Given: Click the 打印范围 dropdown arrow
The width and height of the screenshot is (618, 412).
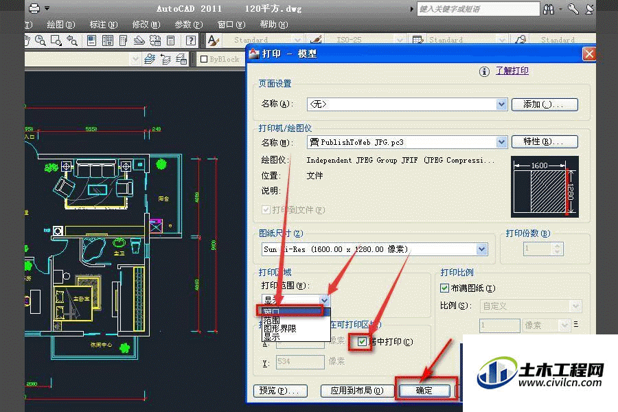Looking at the screenshot, I should click(x=324, y=300).
